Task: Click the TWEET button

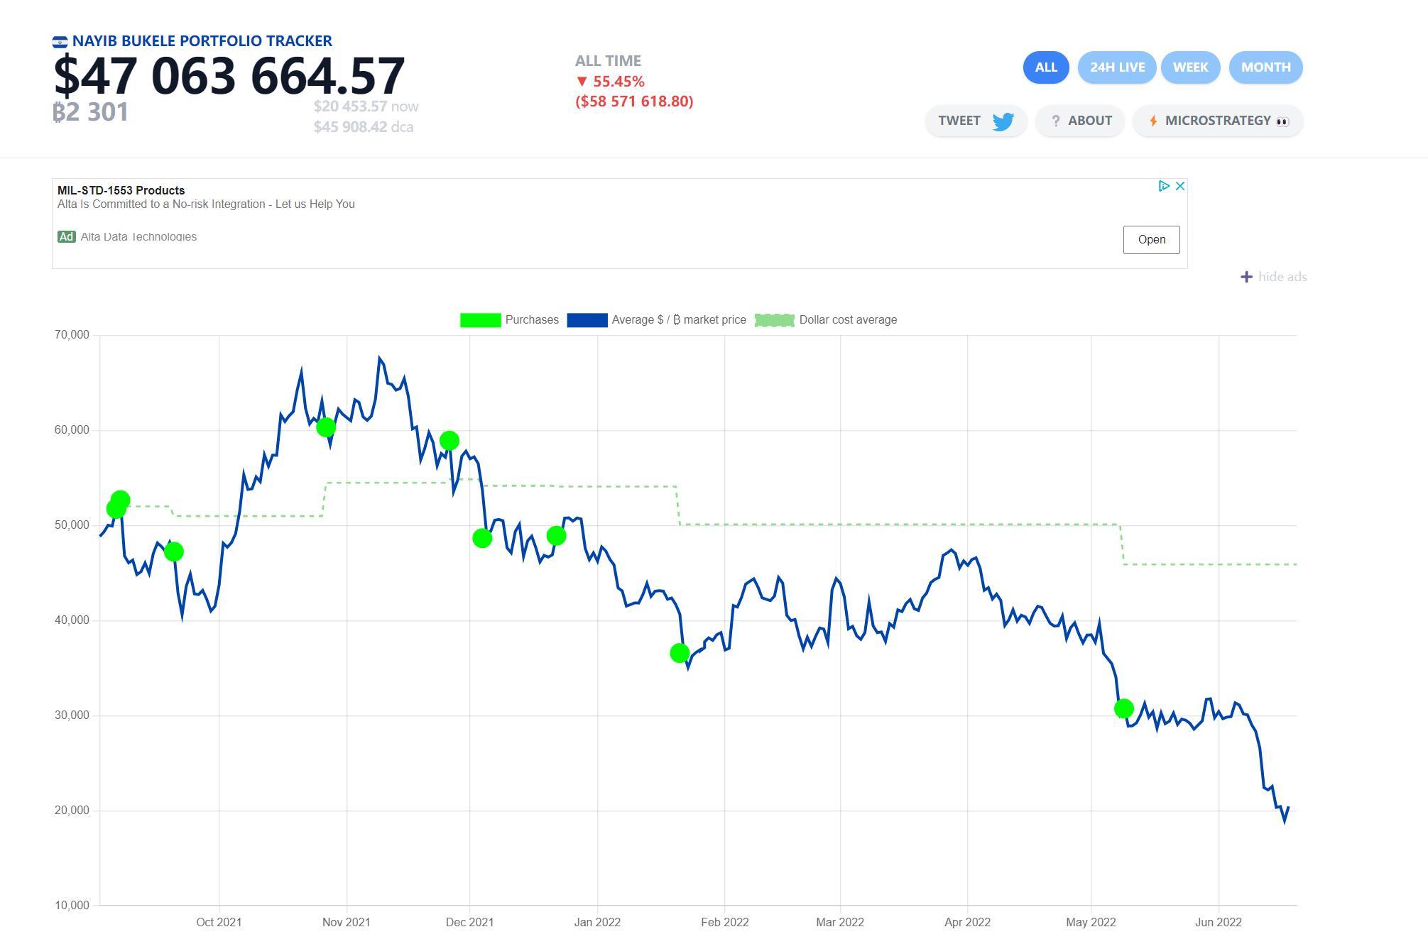Action: tap(976, 121)
